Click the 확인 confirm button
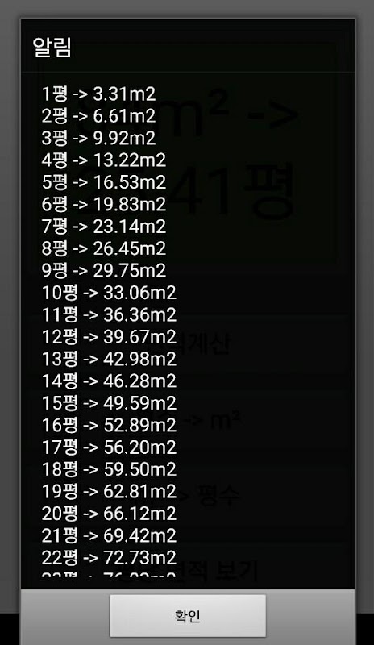This screenshot has height=645, width=374. point(188,615)
